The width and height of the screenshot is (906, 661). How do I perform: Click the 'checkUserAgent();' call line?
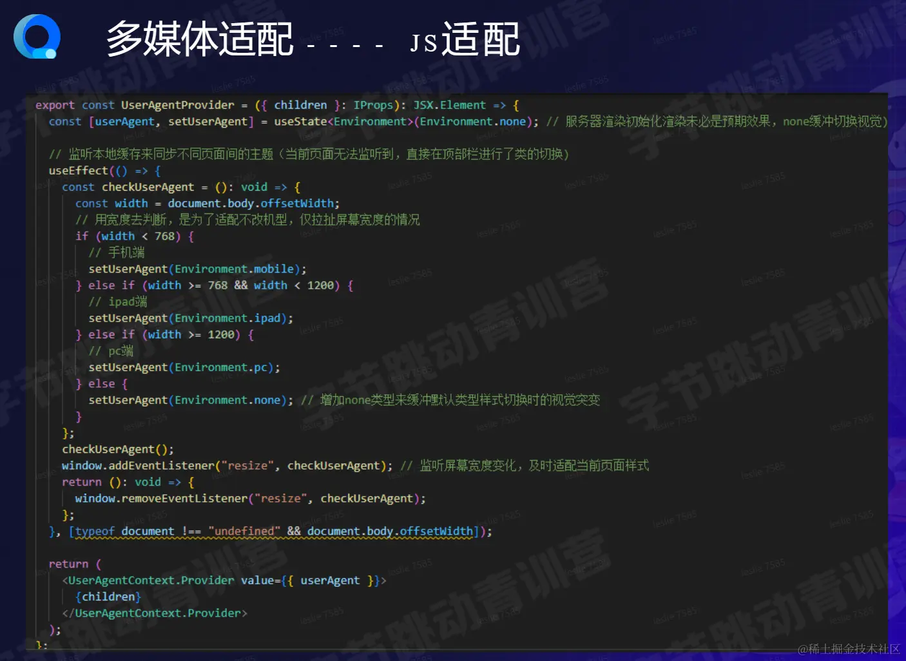tap(118, 449)
